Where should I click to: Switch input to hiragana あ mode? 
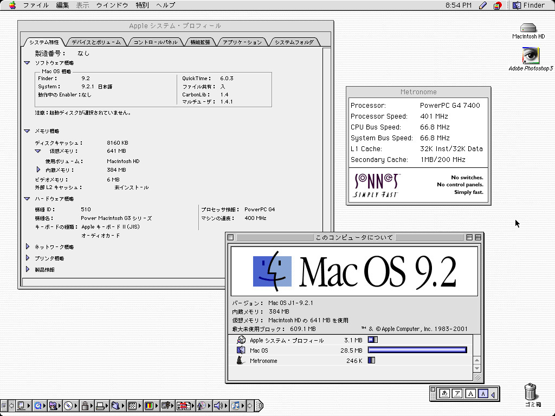point(444,393)
